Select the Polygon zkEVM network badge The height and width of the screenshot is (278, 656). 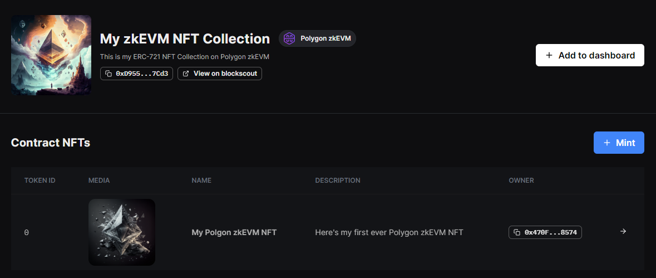(317, 38)
